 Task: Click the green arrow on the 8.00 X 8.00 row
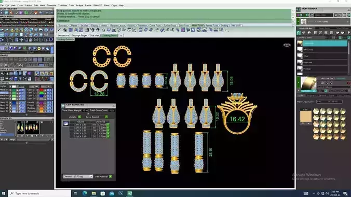(x=108, y=134)
